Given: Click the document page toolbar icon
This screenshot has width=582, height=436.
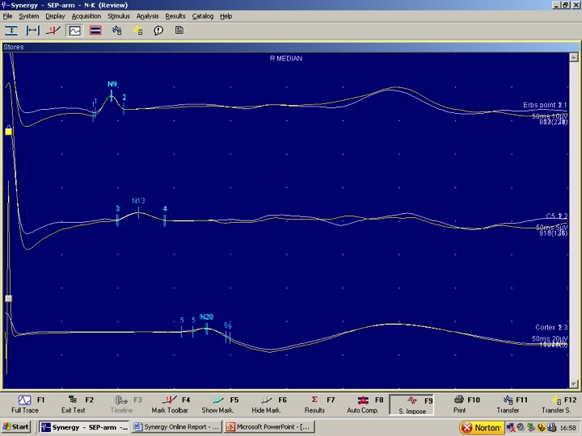Looking at the screenshot, I should tap(179, 30).
